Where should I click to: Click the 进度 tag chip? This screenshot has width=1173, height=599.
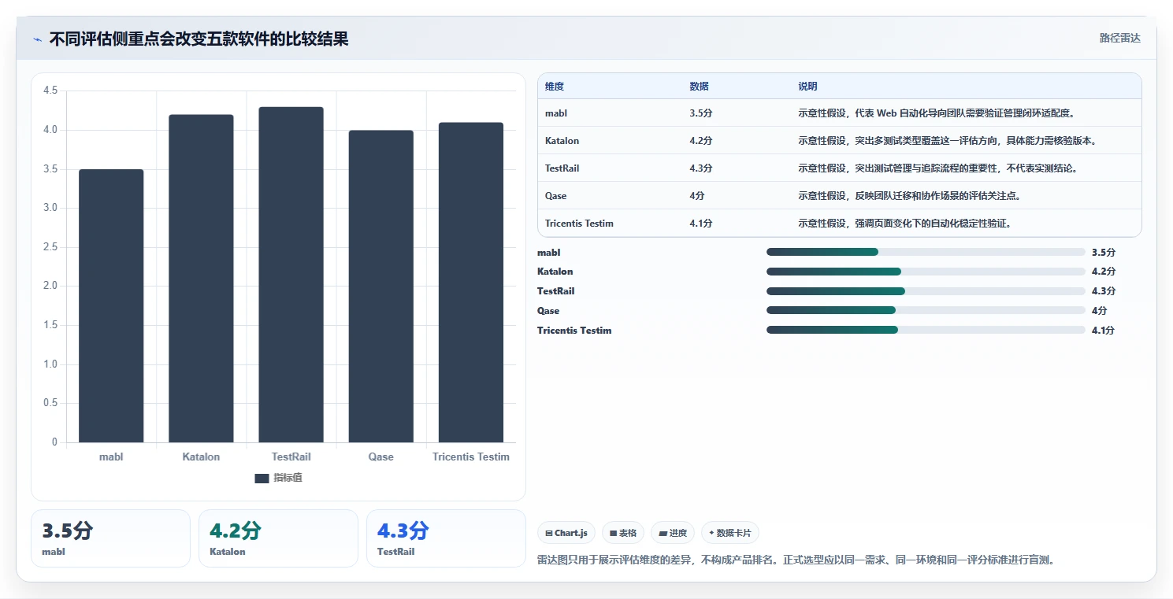pos(673,533)
